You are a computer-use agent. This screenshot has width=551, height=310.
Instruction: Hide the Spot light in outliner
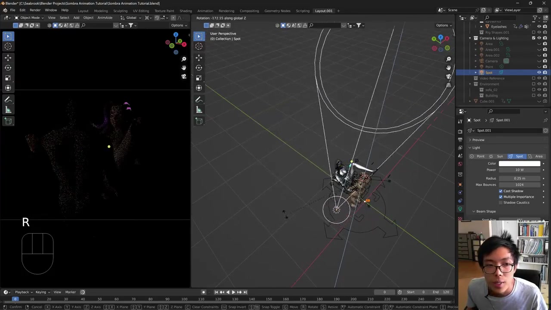pyautogui.click(x=539, y=72)
